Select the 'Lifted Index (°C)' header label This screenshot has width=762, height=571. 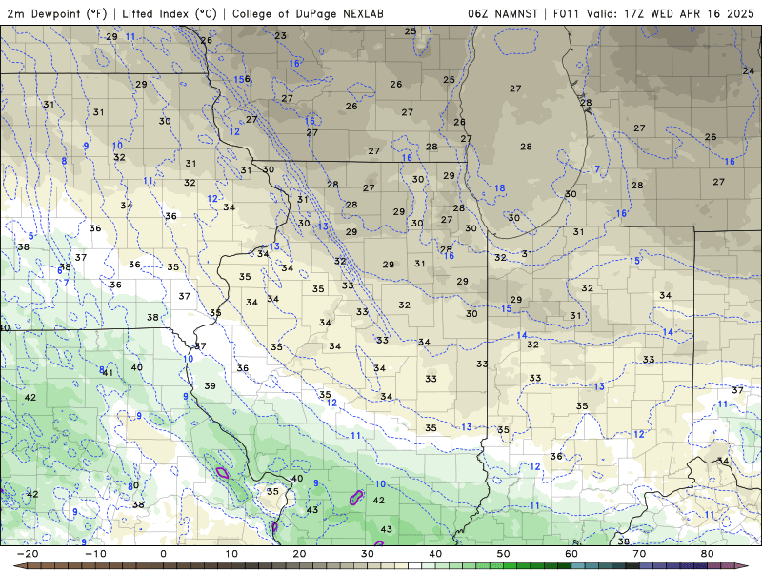click(170, 13)
